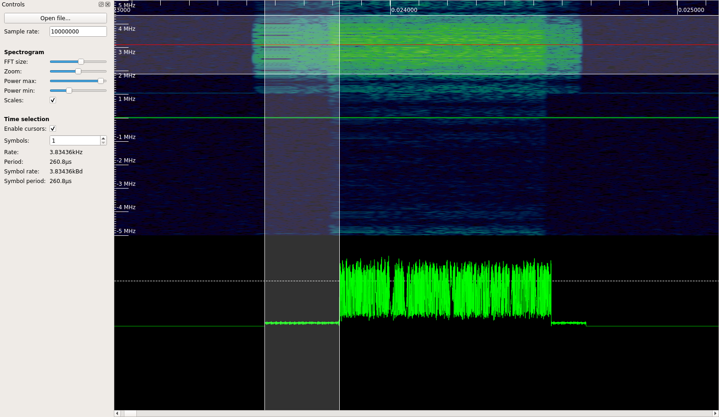Click the Power max slider handle

pyautogui.click(x=101, y=81)
